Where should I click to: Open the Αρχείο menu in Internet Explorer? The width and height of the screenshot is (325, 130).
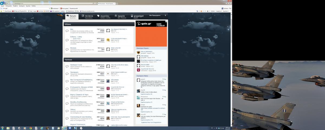coord(2,5)
